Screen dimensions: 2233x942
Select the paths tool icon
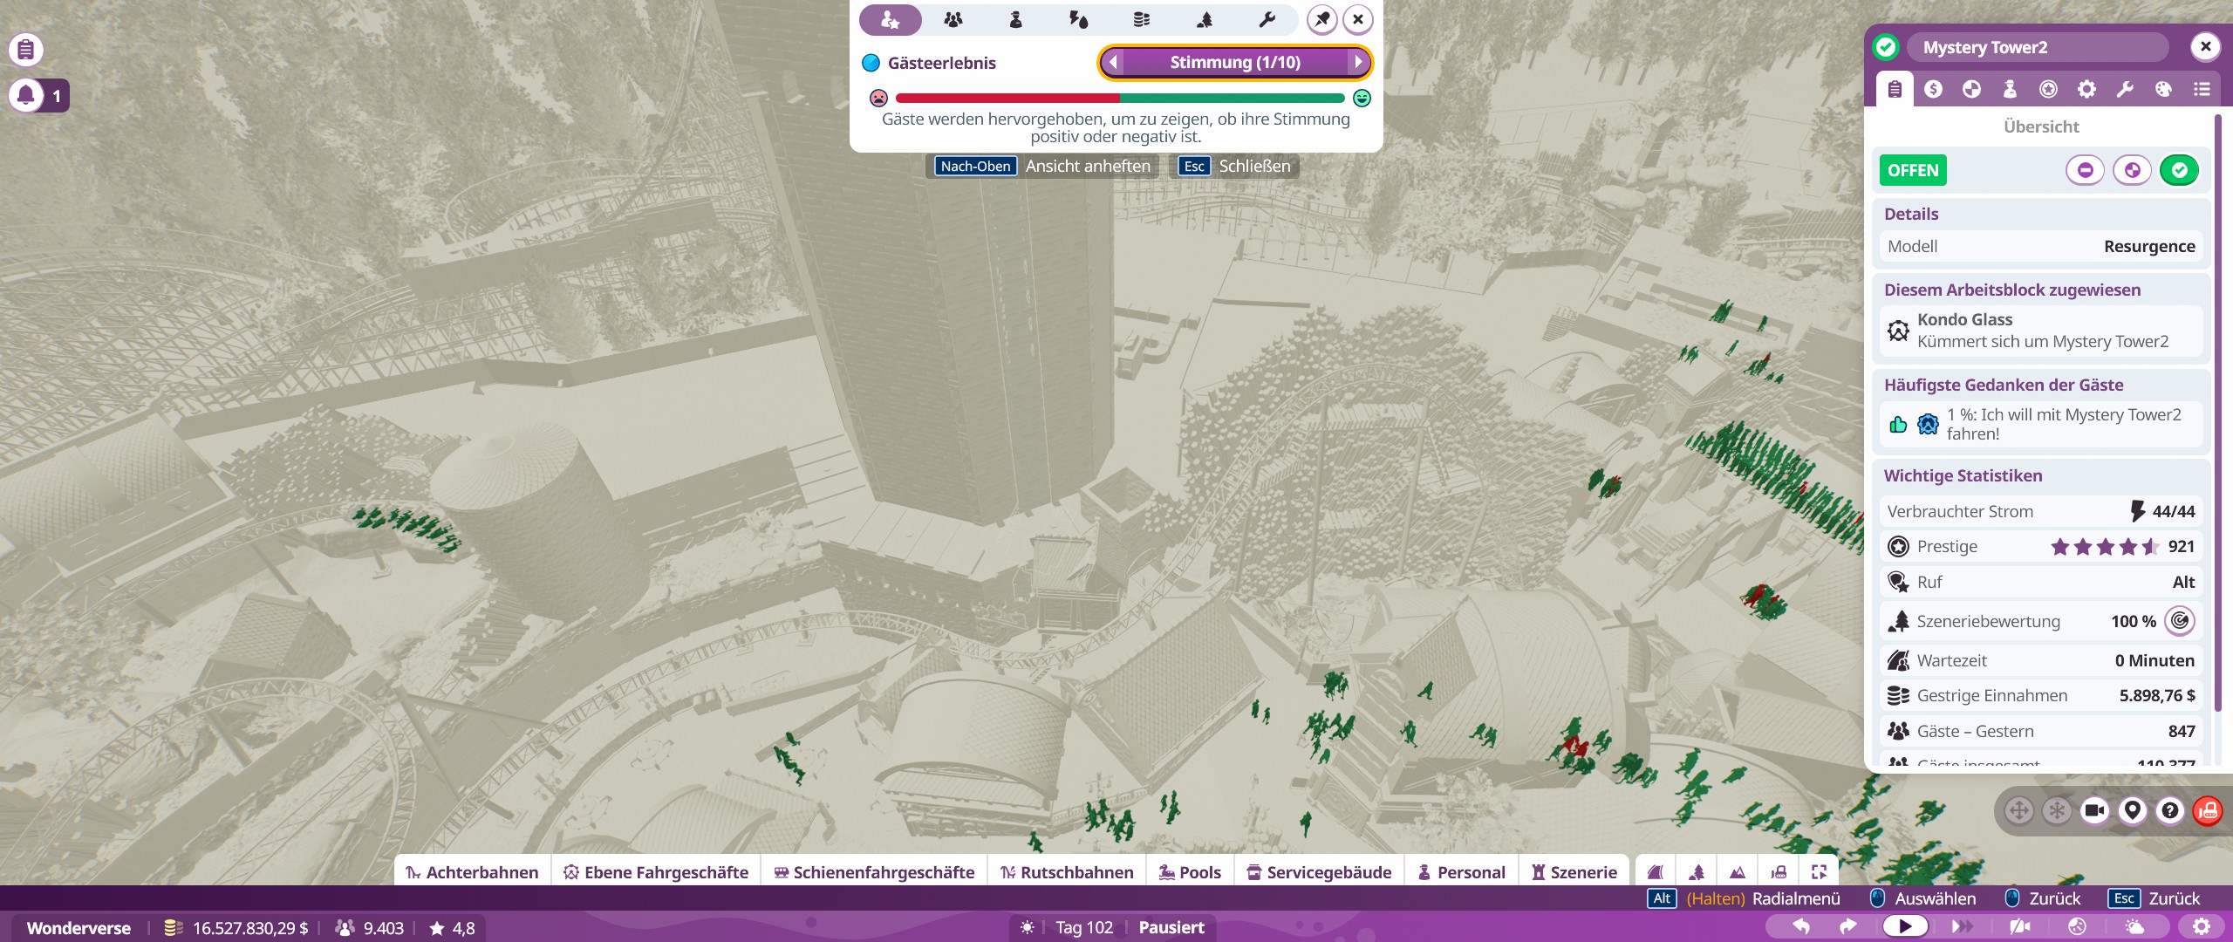coord(1656,872)
